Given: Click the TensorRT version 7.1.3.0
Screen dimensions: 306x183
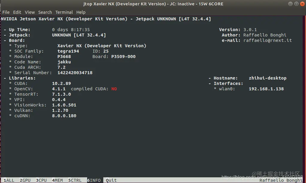Looking at the screenshot, I should click(61, 94).
